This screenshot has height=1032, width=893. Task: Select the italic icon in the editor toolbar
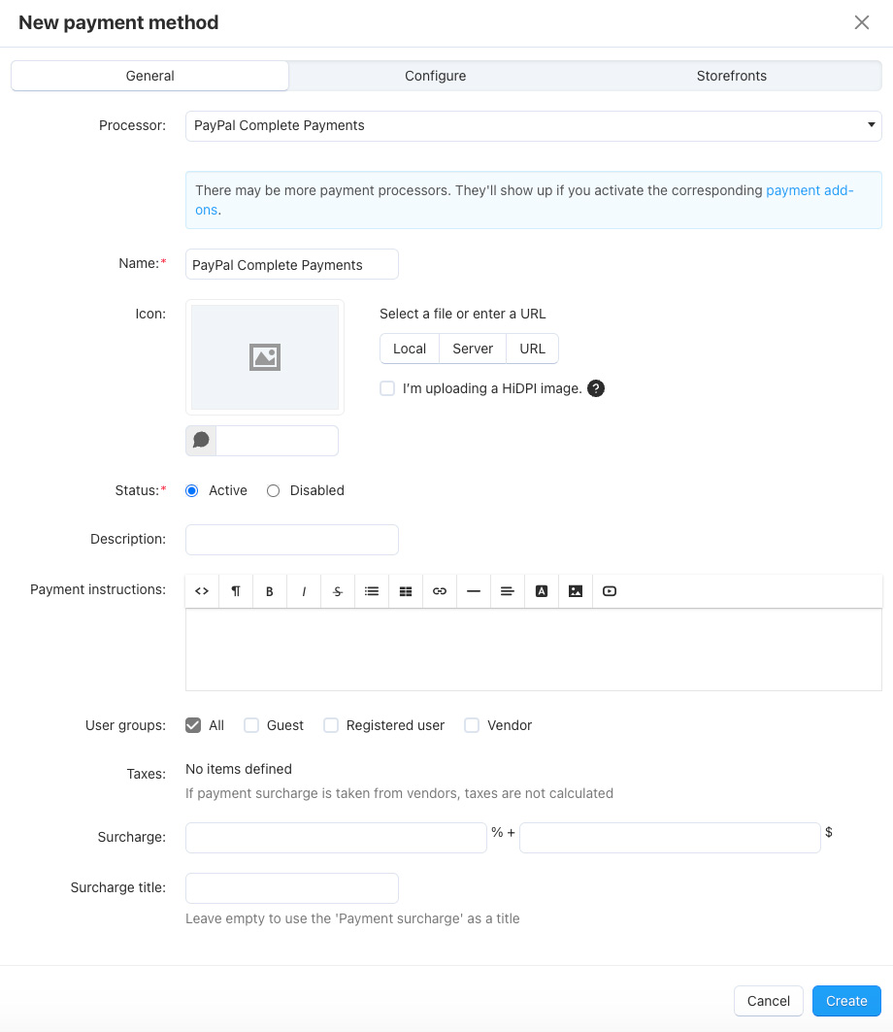[303, 590]
